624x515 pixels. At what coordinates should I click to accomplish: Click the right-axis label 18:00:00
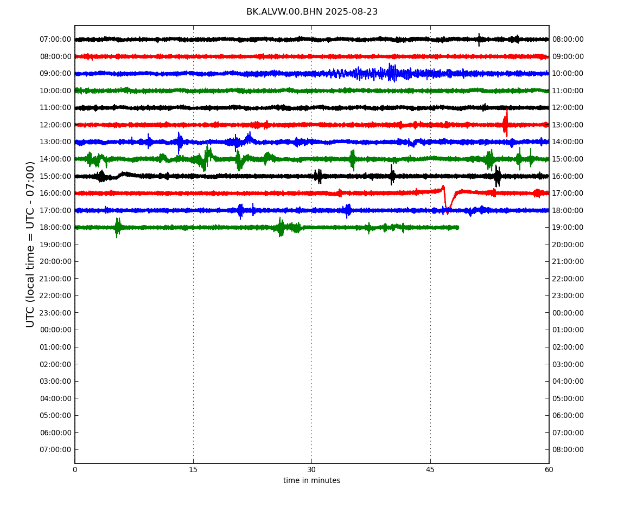(568, 210)
